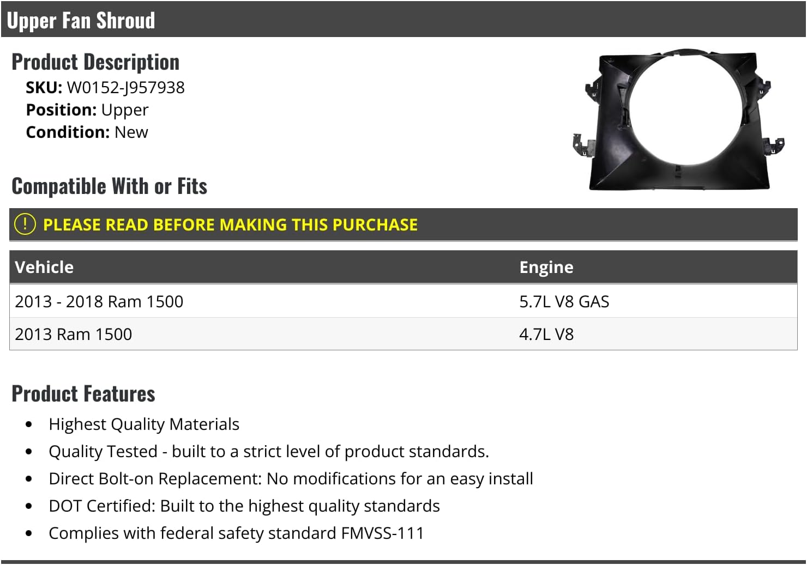The width and height of the screenshot is (807, 565).
Task: Click the Vehicle column header
Action: tap(44, 267)
